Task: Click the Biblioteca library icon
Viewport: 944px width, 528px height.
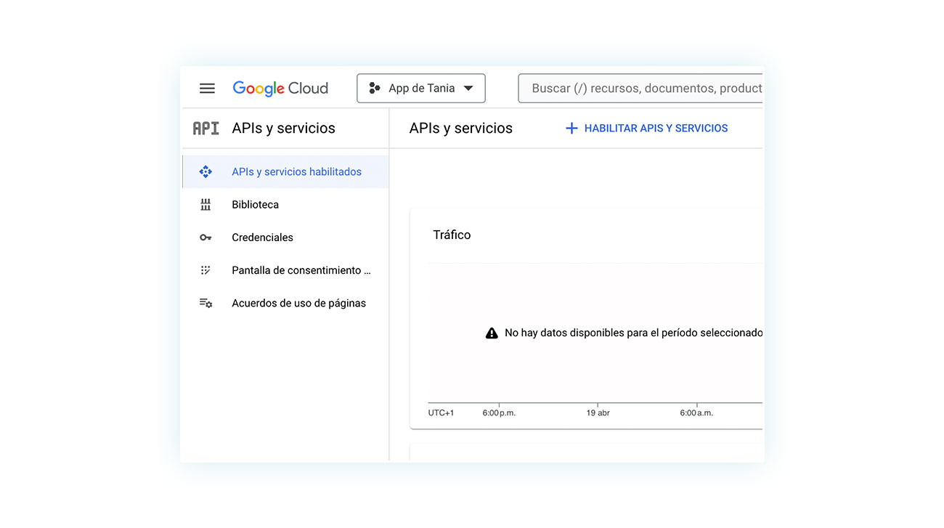Action: 206,205
